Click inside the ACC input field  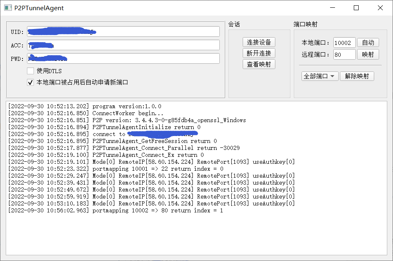coord(123,45)
